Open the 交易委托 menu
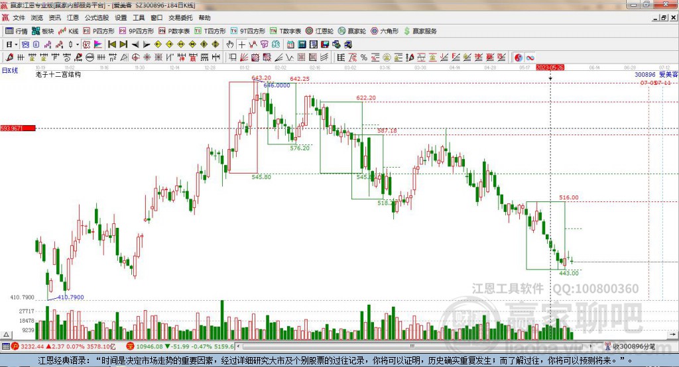679x367 pixels. click(180, 18)
